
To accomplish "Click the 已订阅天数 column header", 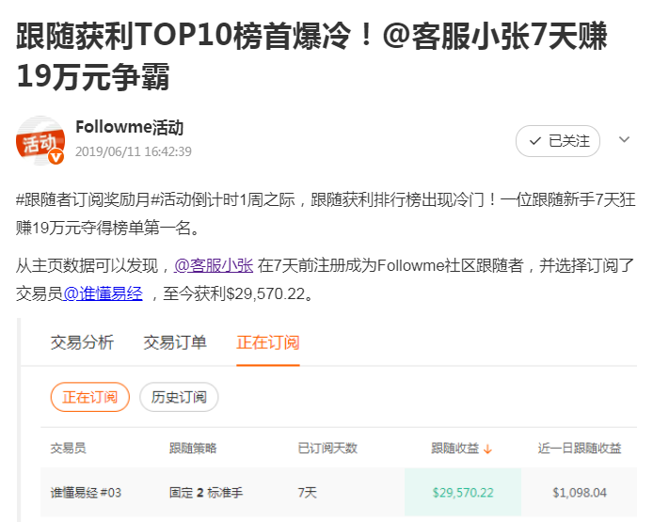I will 327,448.
